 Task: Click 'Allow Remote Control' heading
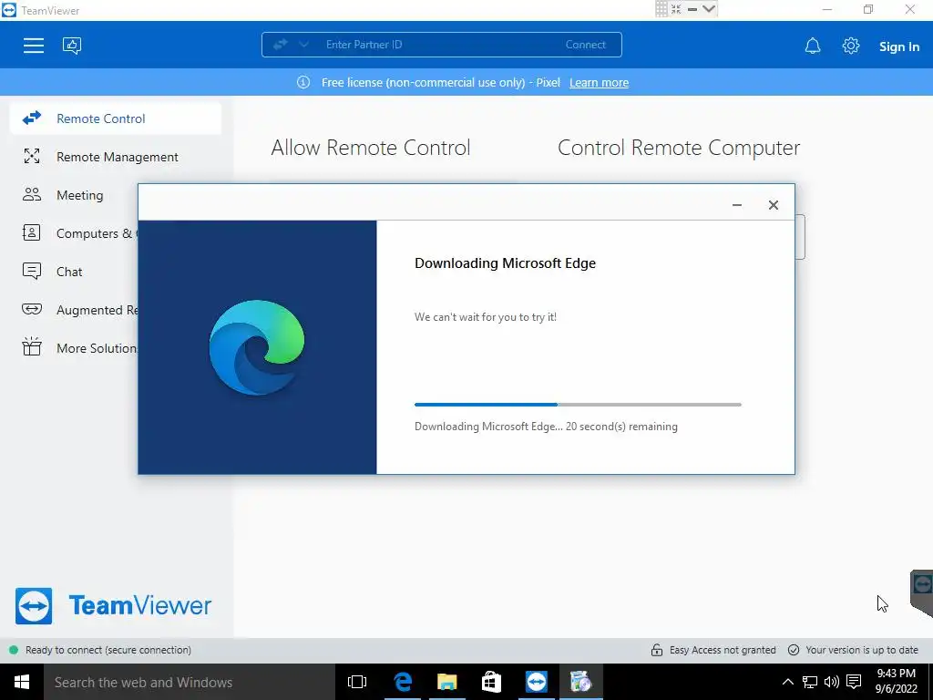pos(371,148)
